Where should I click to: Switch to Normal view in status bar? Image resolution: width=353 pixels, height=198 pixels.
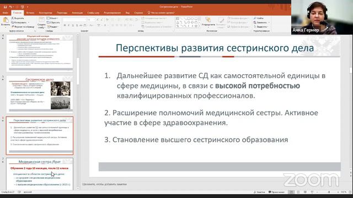click(x=291, y=192)
